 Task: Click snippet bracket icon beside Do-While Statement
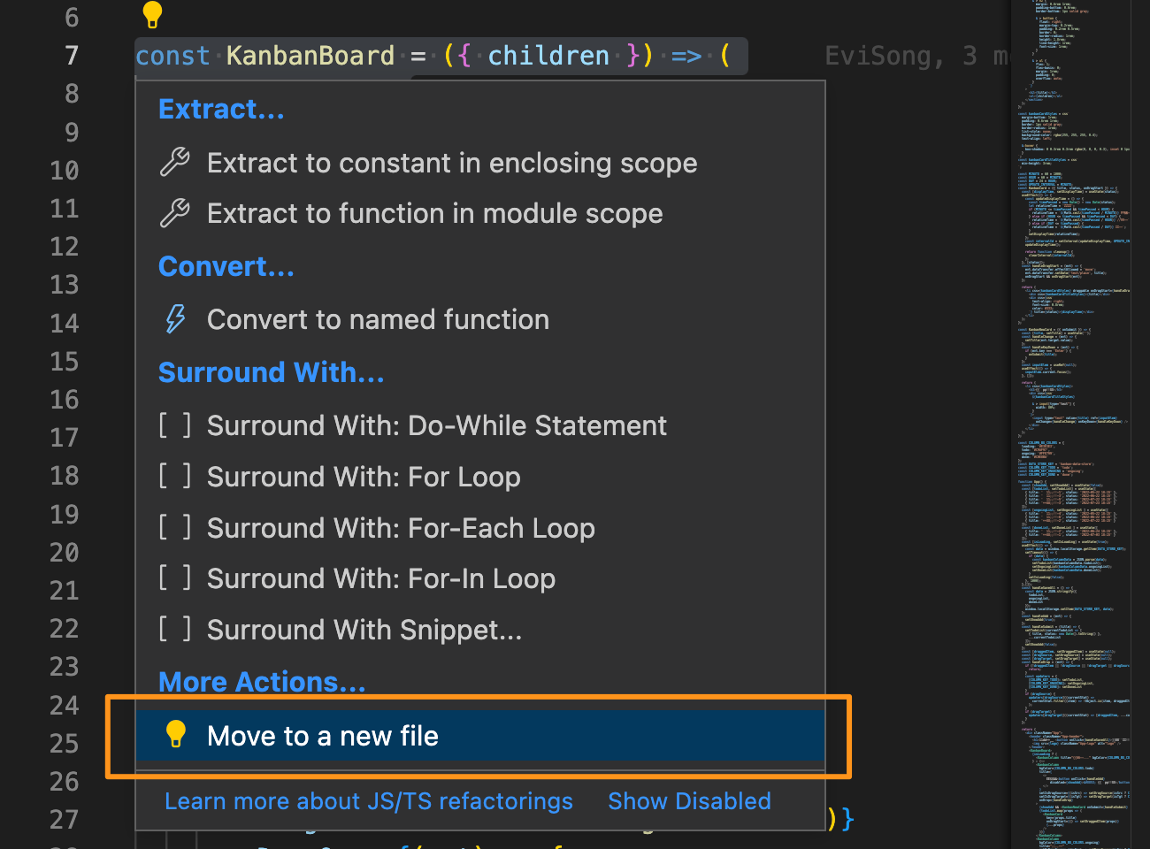click(x=174, y=425)
